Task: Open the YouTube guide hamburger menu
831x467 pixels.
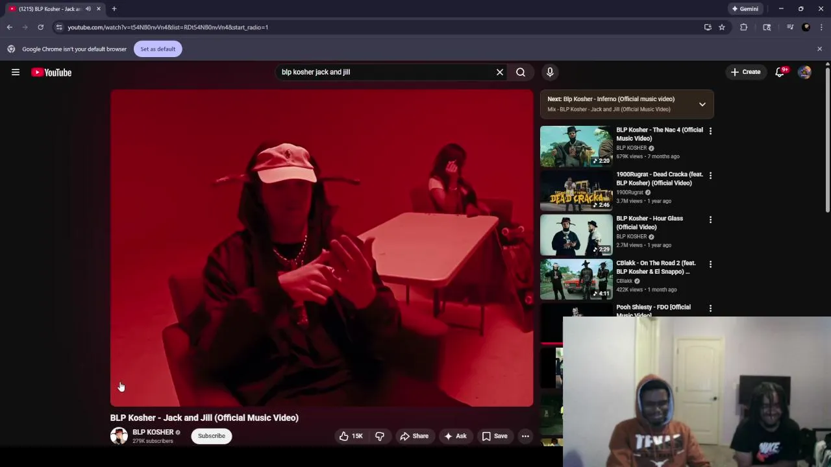Action: point(16,72)
